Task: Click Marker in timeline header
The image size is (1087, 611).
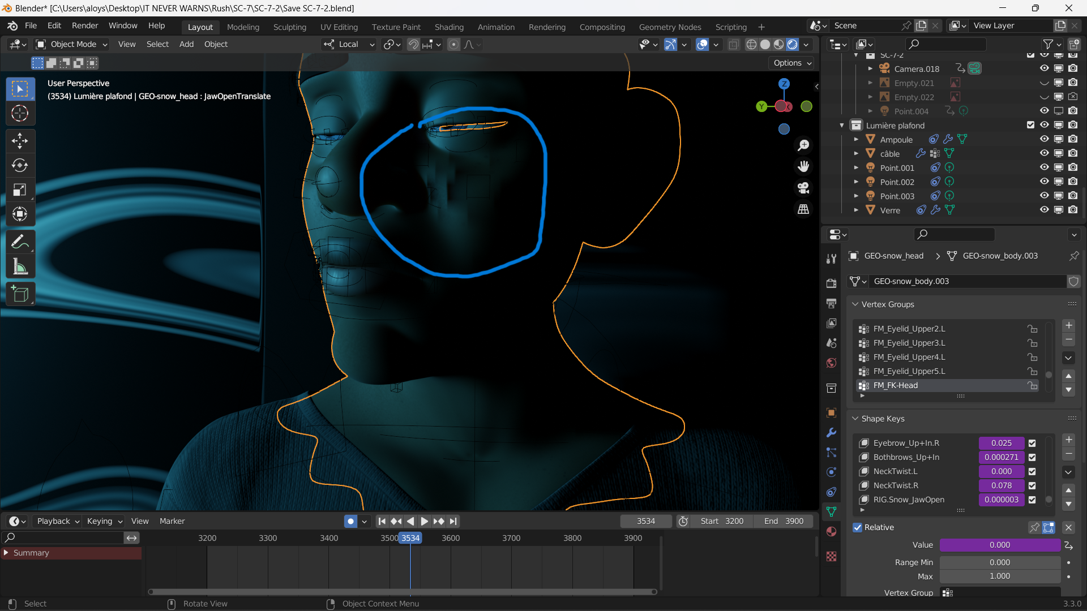Action: coord(172,521)
